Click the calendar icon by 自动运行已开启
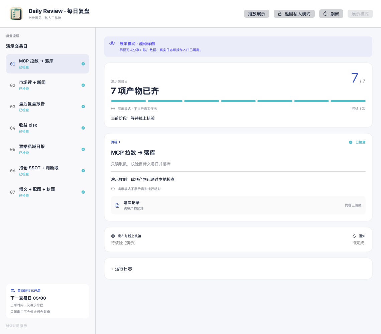This screenshot has width=381, height=334. point(13,291)
